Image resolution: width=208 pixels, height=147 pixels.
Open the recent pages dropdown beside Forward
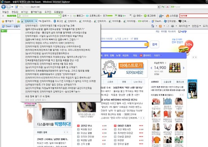[x=12, y=7]
